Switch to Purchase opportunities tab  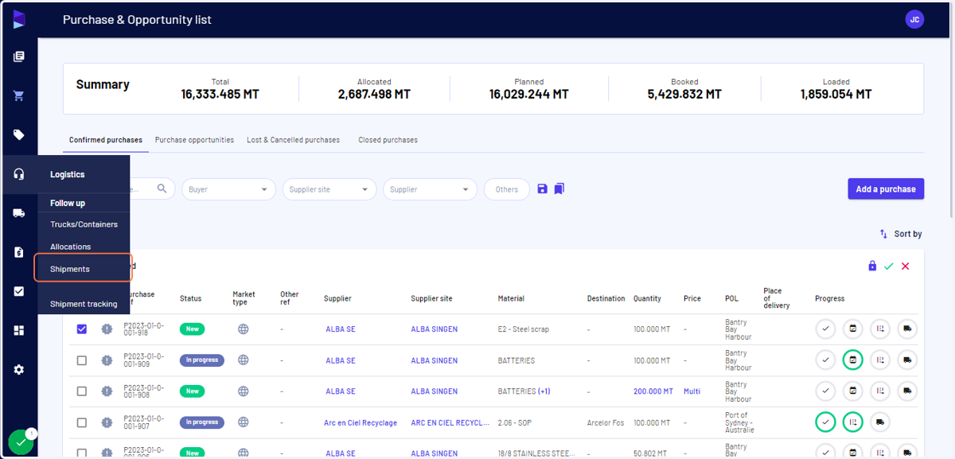(194, 140)
